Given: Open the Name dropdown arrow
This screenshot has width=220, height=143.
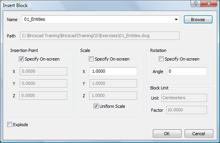Looking at the screenshot, I should [176, 20].
